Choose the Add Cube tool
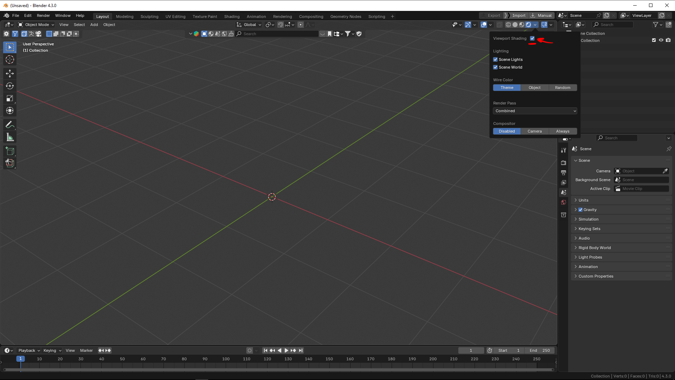 [x=10, y=151]
